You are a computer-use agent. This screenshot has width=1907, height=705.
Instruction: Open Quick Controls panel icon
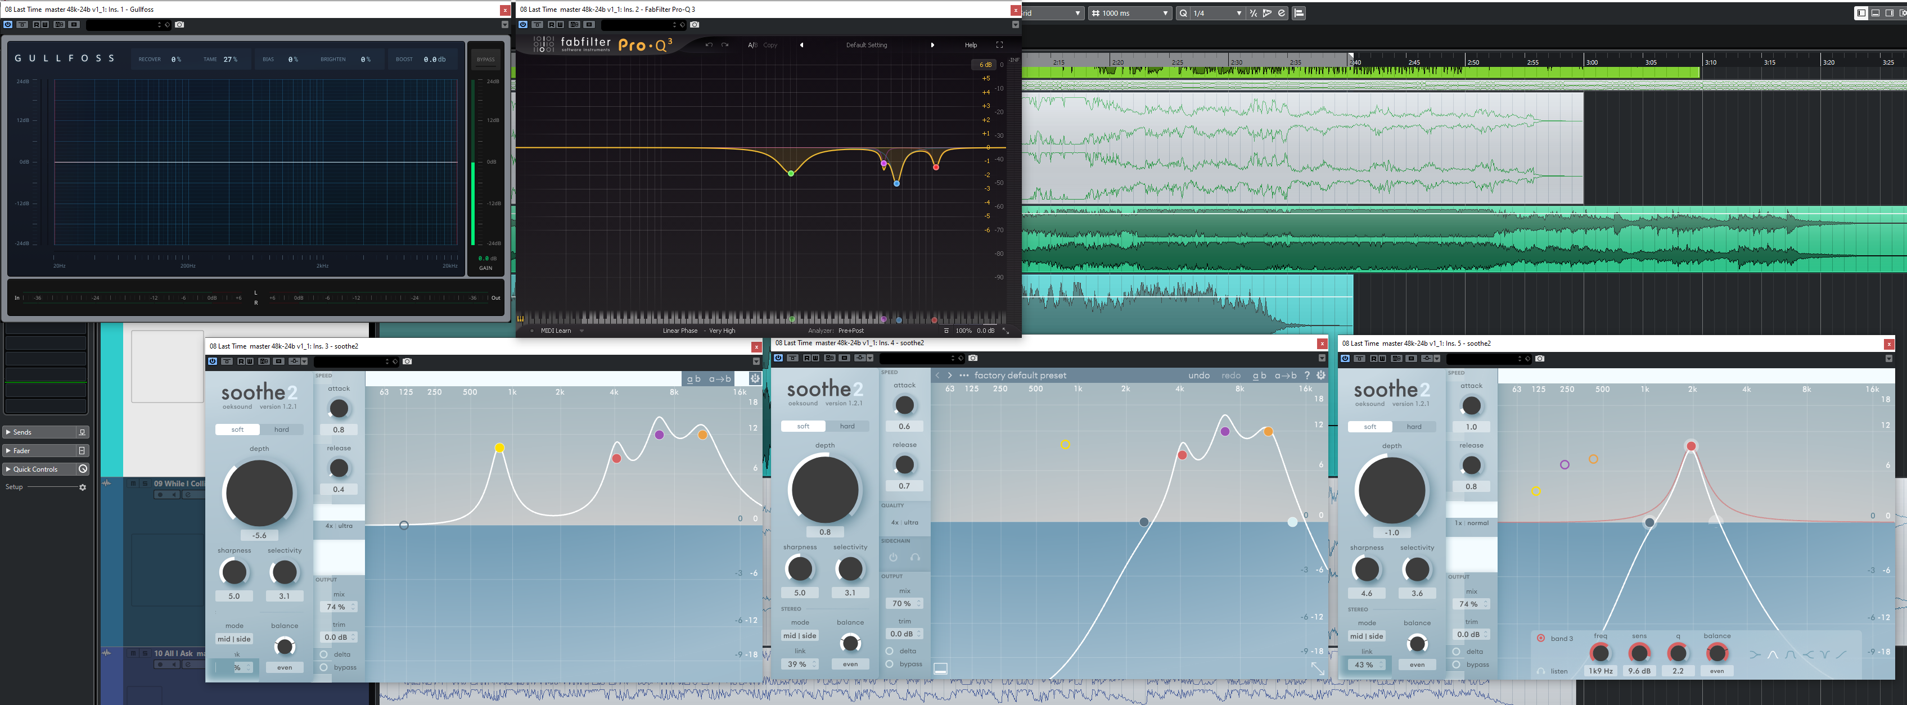click(83, 469)
